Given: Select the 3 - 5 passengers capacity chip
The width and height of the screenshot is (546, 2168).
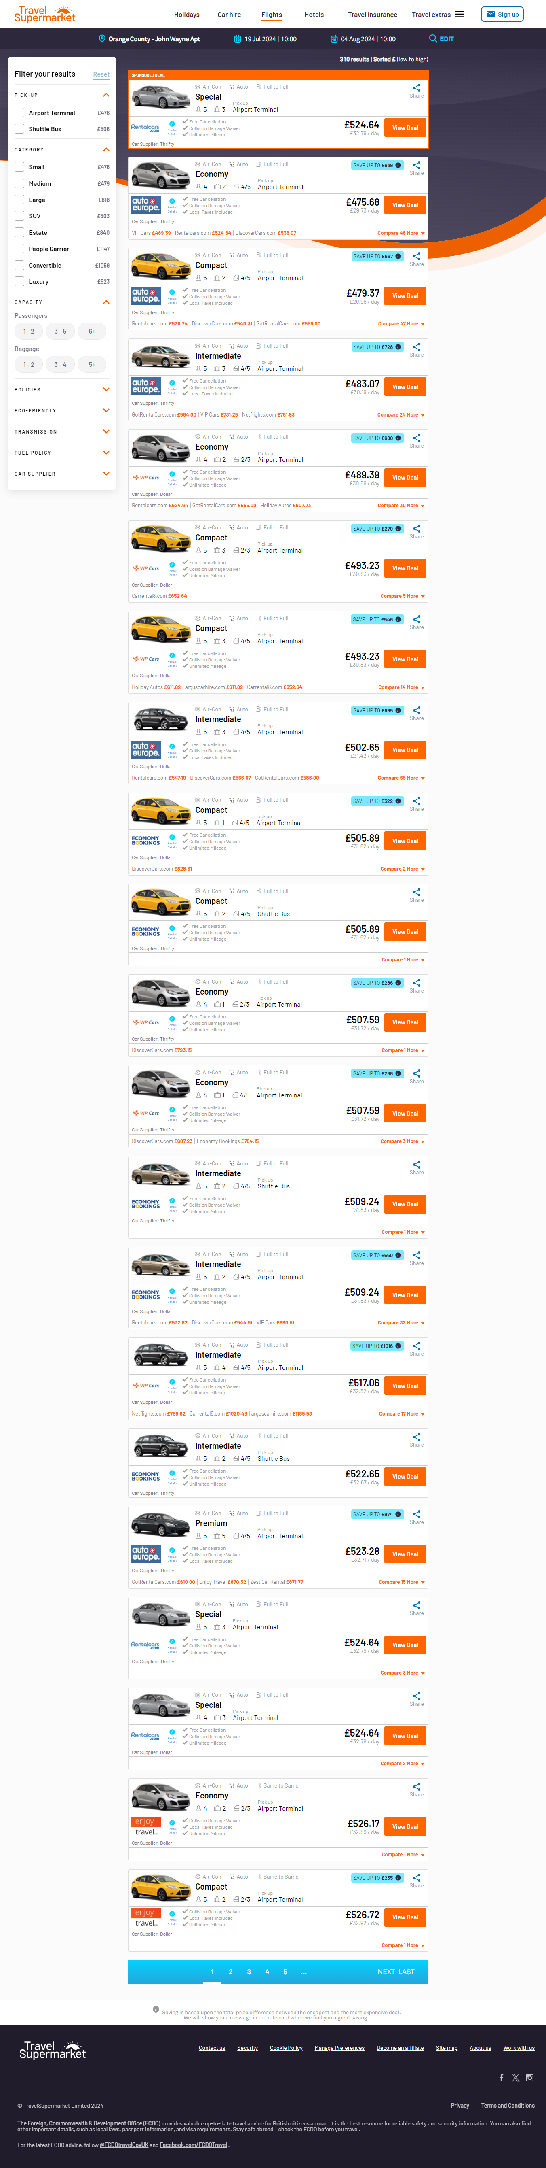Looking at the screenshot, I should (x=61, y=332).
